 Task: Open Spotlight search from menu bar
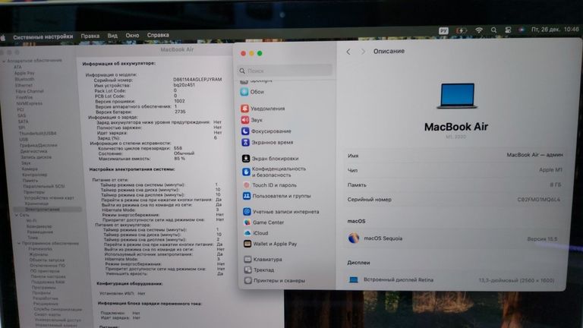click(x=493, y=30)
